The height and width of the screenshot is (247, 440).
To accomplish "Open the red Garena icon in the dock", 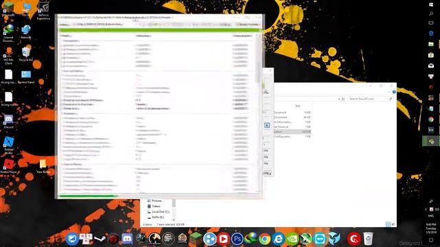I will tap(113, 239).
